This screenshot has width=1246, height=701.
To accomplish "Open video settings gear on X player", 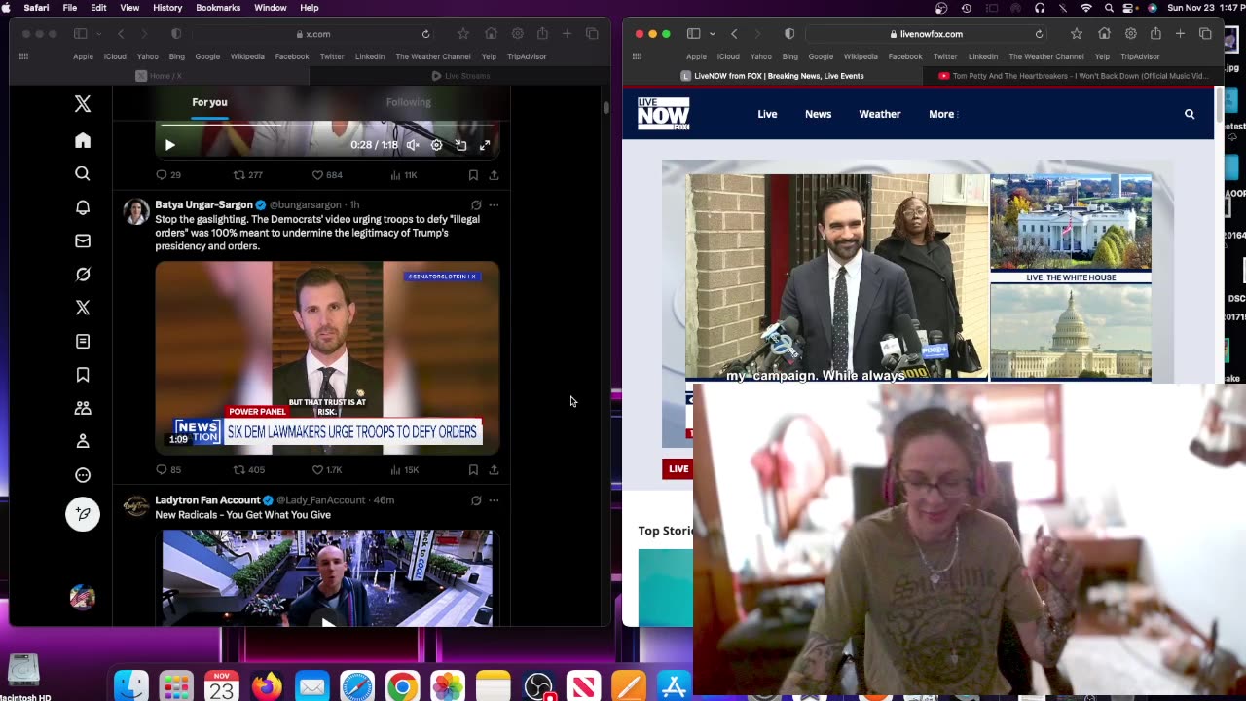I will (436, 145).
